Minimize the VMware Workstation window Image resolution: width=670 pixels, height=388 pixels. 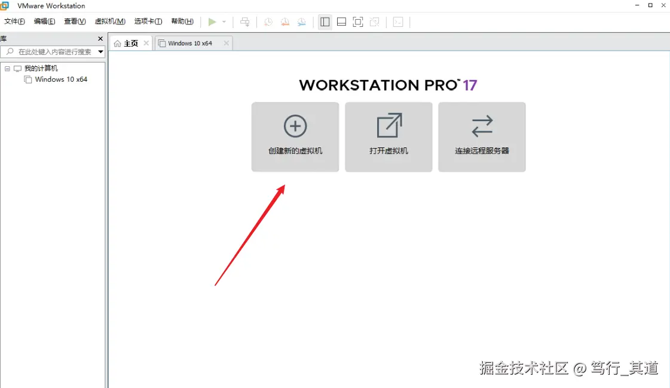[637, 5]
